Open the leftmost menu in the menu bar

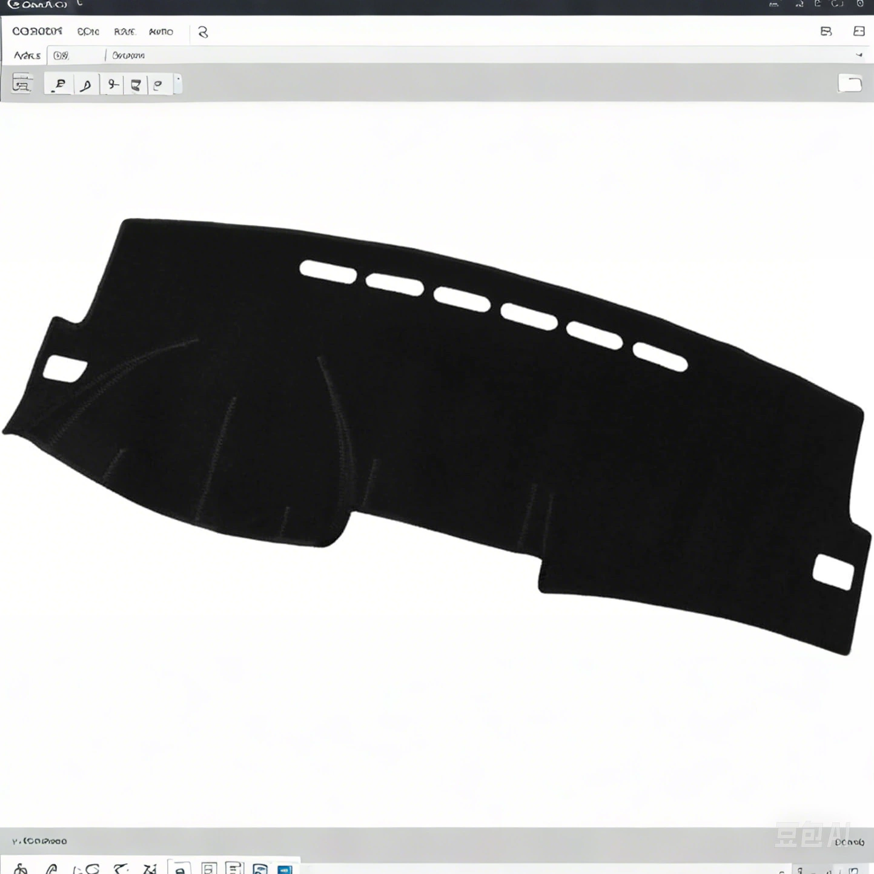[x=37, y=31]
